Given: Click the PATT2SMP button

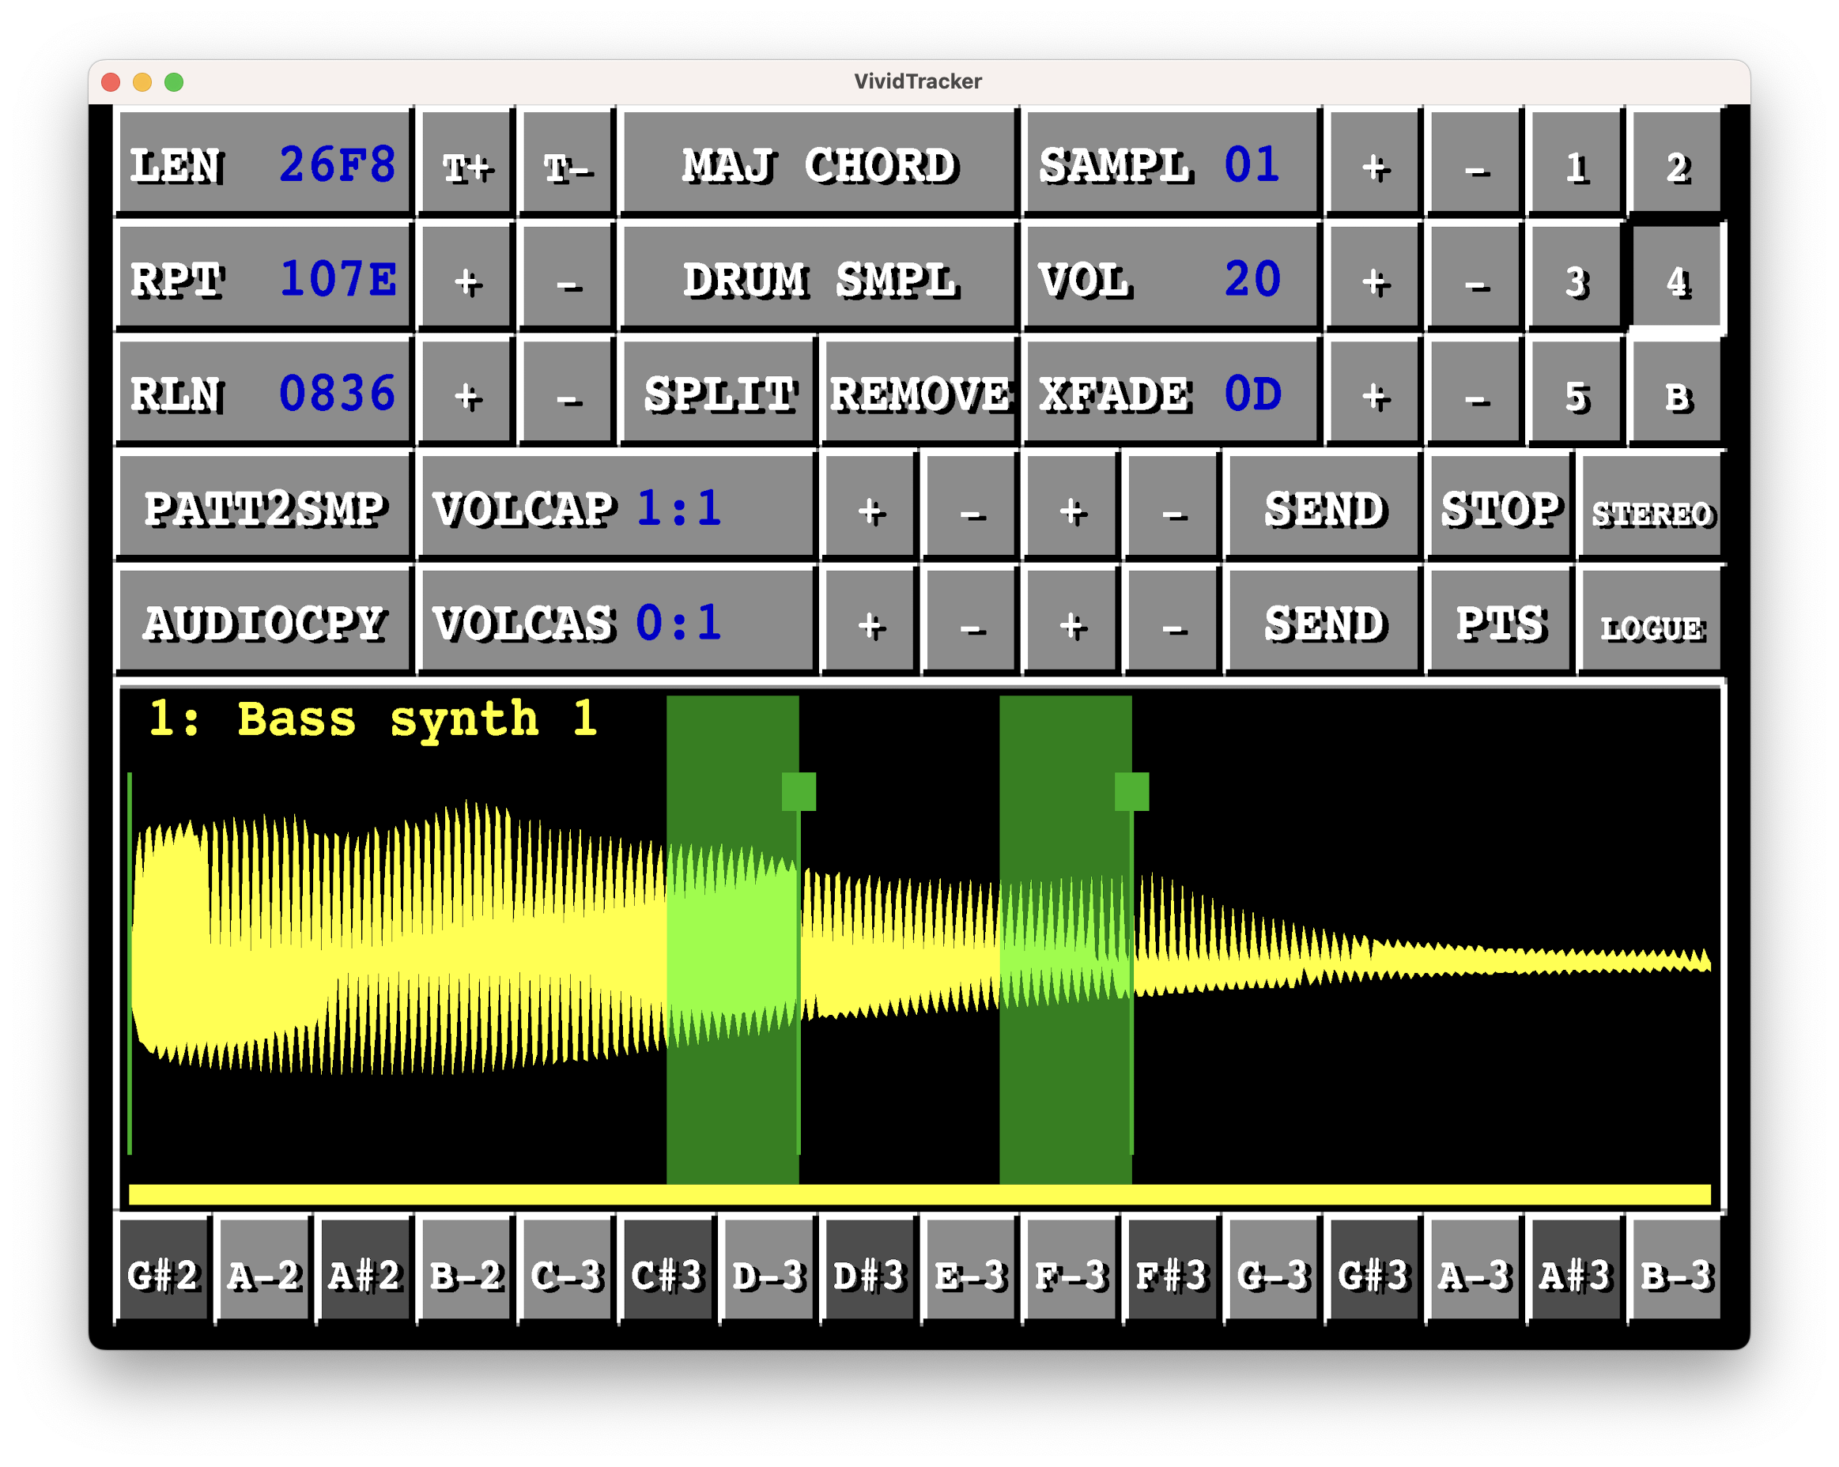Looking at the screenshot, I should [x=264, y=508].
